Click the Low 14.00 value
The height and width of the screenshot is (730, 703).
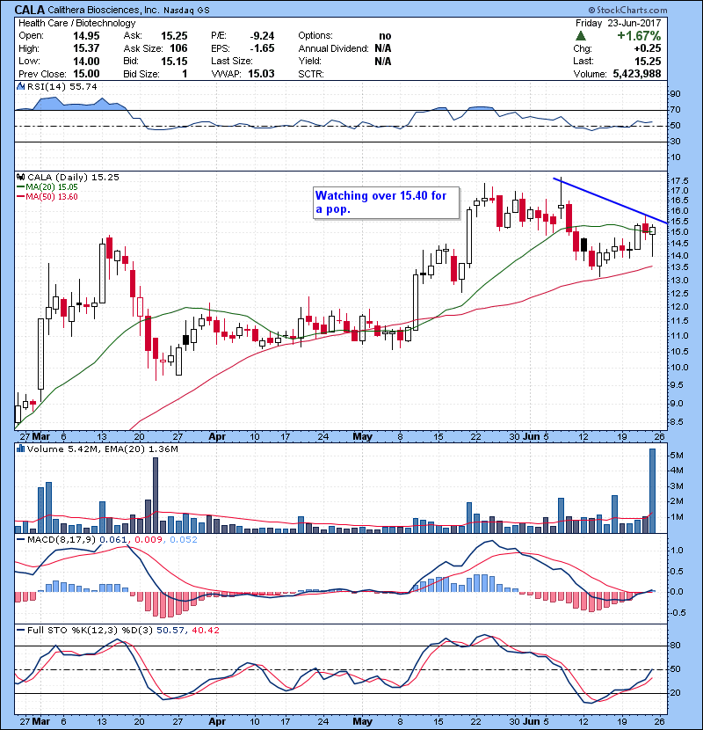click(x=86, y=61)
